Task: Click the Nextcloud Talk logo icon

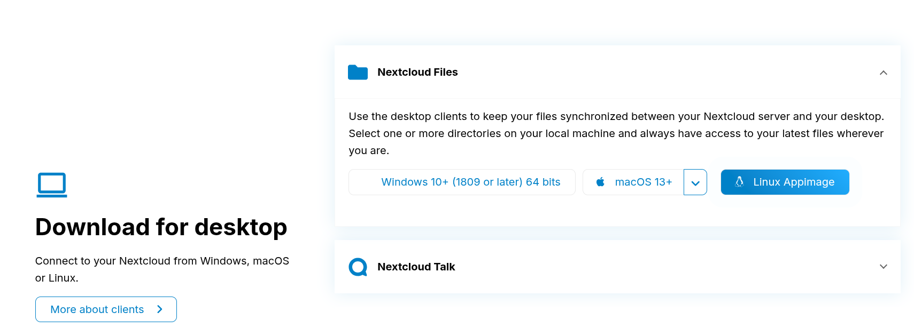Action: [x=358, y=267]
